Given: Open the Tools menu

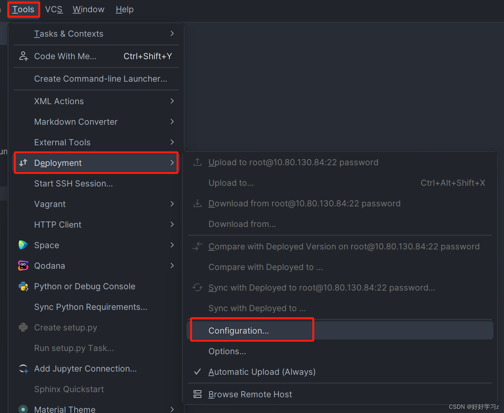Looking at the screenshot, I should point(23,9).
